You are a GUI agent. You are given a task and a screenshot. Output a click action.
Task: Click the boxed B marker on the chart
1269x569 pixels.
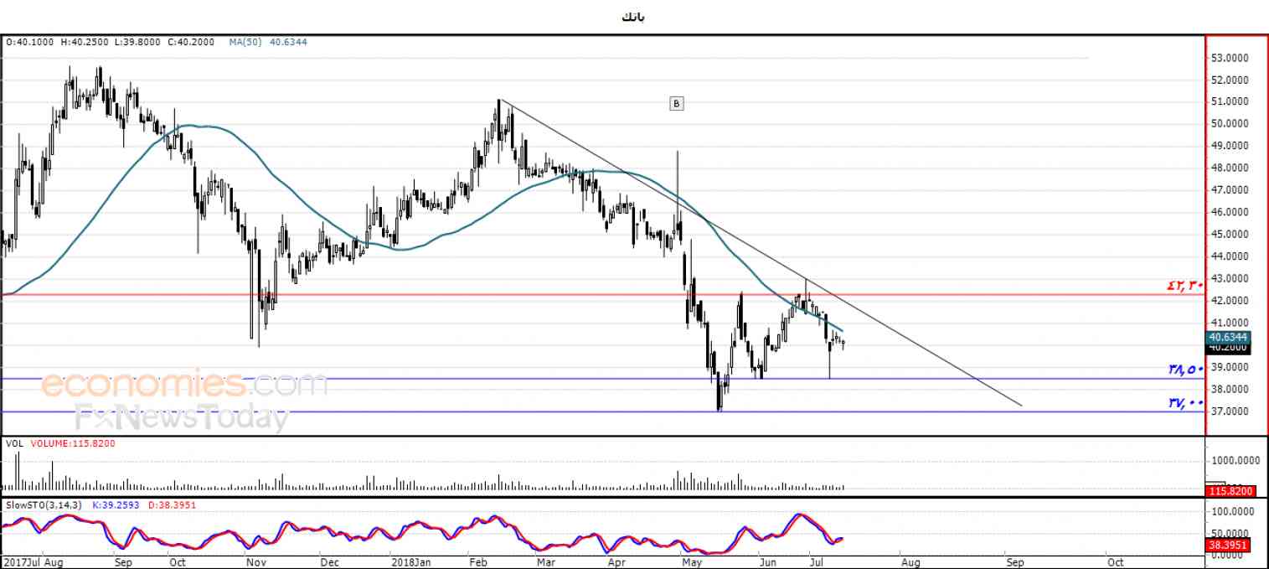point(677,103)
